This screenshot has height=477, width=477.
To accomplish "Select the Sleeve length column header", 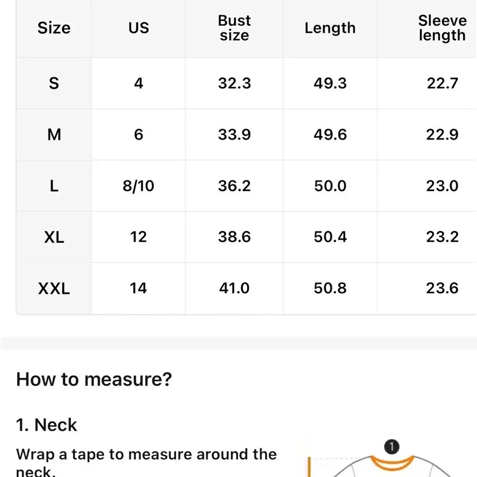I will [442, 28].
